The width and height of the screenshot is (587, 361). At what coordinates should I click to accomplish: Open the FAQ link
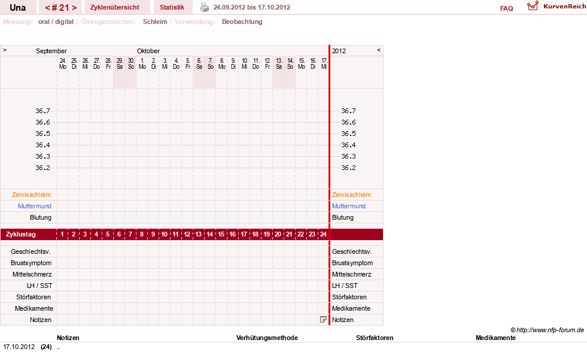[506, 8]
